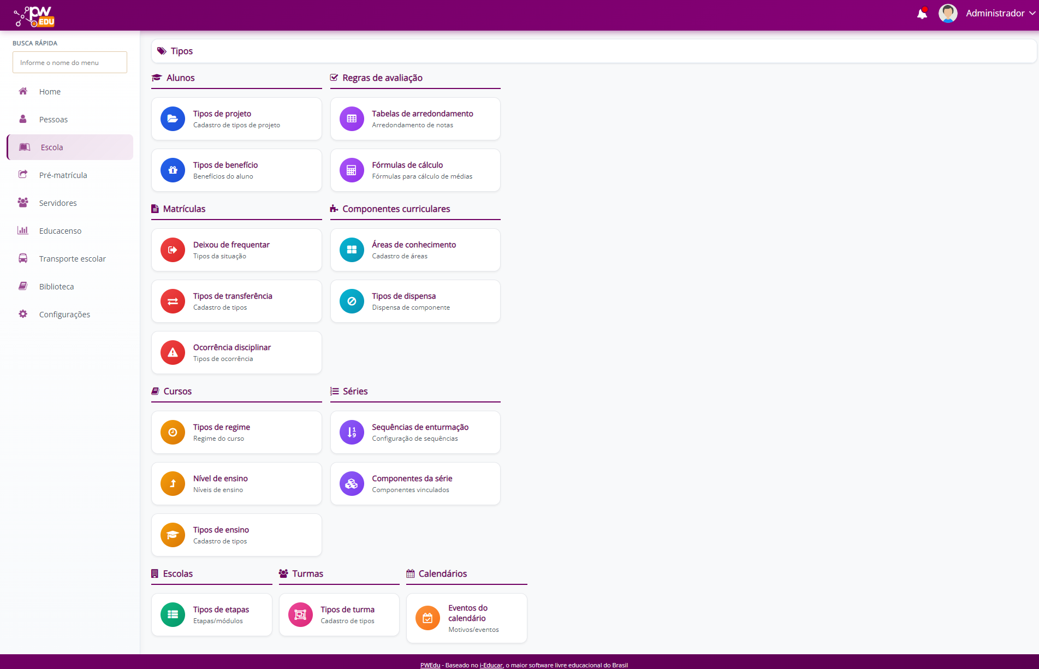The width and height of the screenshot is (1039, 669).
Task: Focus the quick search menu field
Action: point(70,63)
